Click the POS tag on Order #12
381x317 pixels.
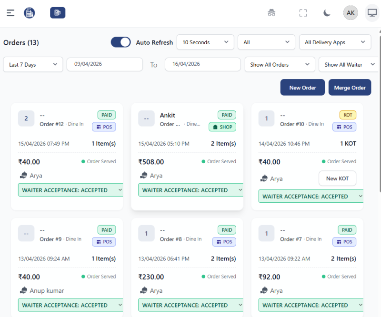(x=104, y=127)
